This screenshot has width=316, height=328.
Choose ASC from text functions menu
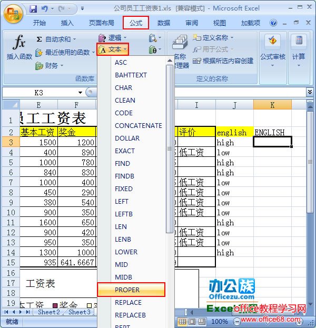(121, 63)
